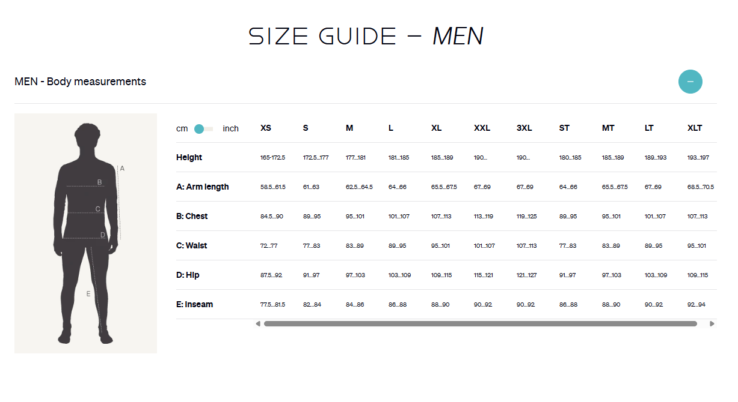
Task: Click the 'B: Chest' row label
Action: point(192,217)
